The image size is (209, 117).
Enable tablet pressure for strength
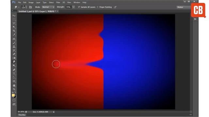pyautogui.click(x=115, y=7)
